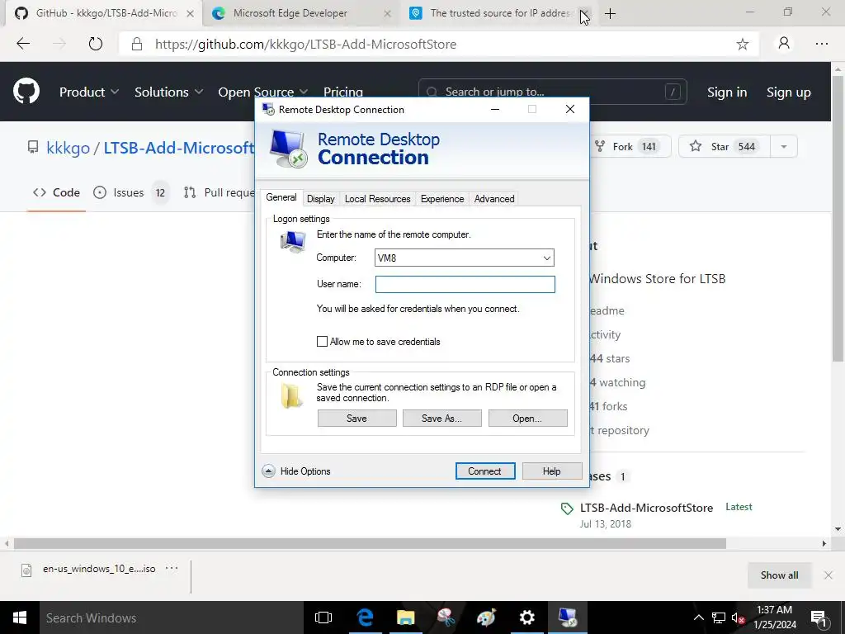Select the Local Resources tab
Screen dimensions: 845x634
pos(378,199)
